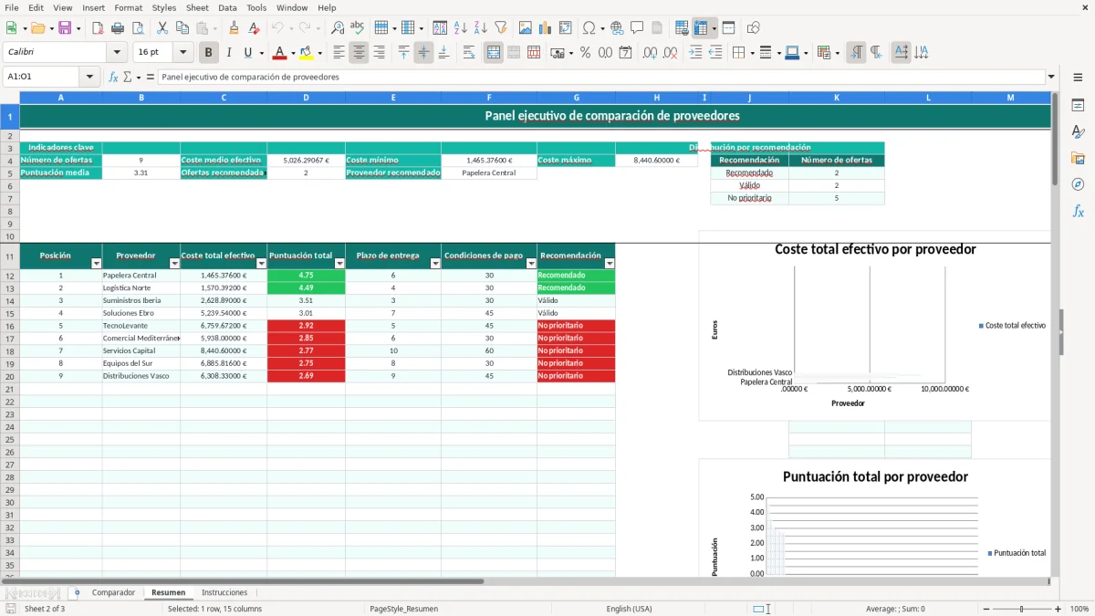Screen dimensions: 1095x616
Task: Cut selection with scissors icon
Action: tap(162, 28)
